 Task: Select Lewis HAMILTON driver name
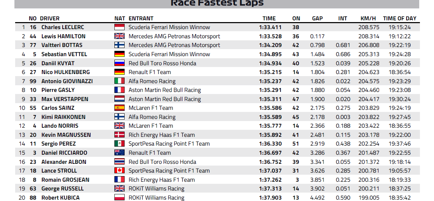[x=63, y=36]
